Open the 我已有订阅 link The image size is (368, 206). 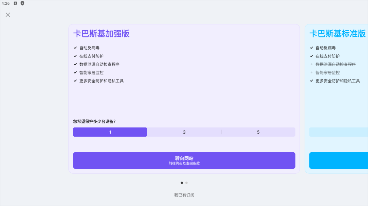[184, 195]
